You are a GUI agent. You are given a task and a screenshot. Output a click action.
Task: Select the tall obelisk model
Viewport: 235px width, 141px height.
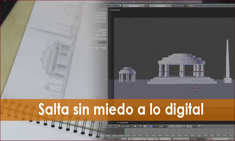[x=228, y=62]
